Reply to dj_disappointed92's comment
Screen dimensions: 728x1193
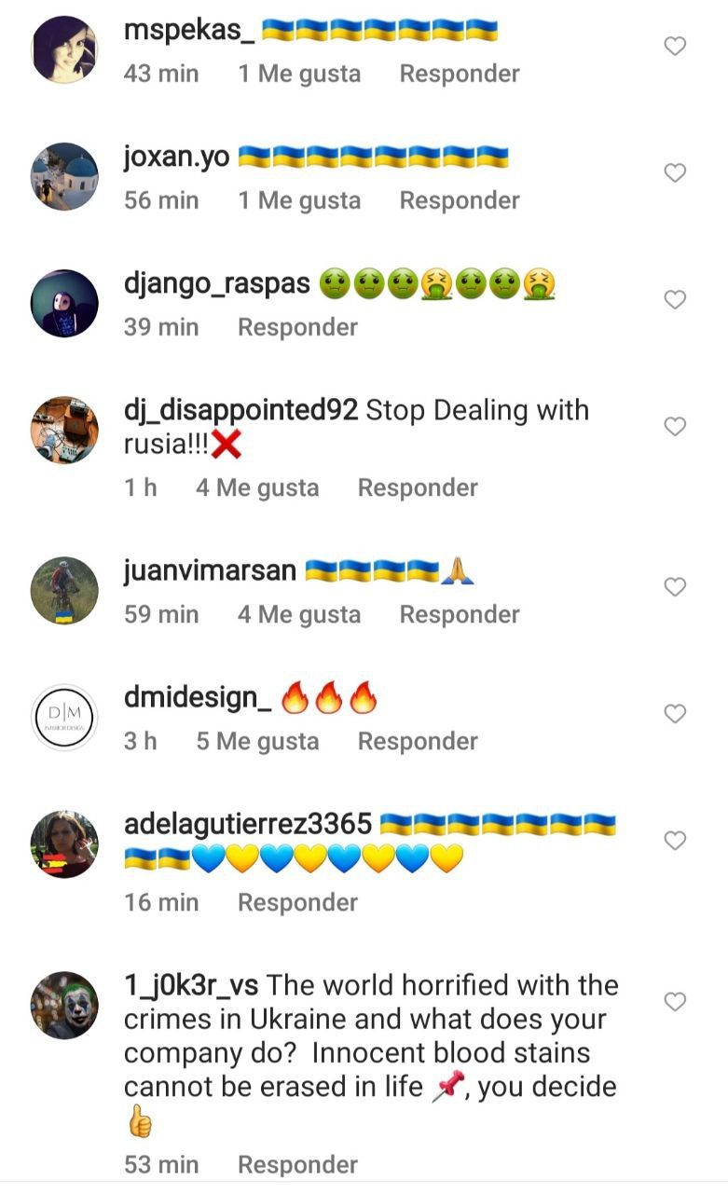point(418,487)
